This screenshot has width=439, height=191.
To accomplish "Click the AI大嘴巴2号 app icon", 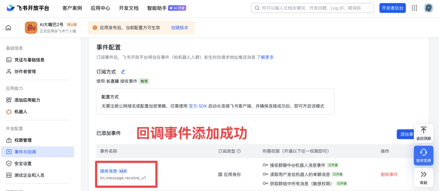I will (x=31, y=28).
